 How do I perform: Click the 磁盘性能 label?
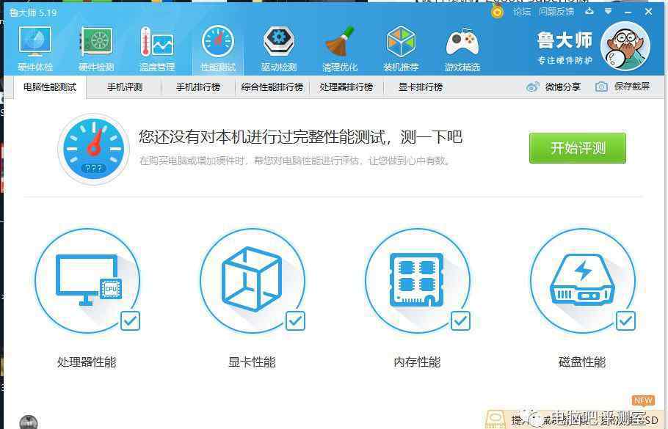coord(582,362)
